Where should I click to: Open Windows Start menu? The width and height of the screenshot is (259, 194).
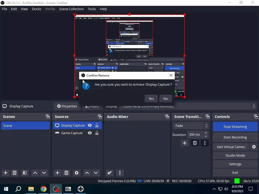coord(6,189)
